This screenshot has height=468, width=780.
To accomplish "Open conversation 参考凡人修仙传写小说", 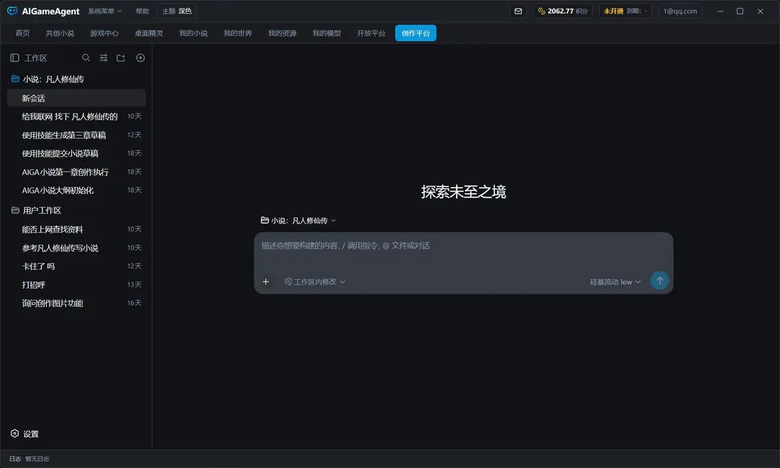I will coord(77,247).
